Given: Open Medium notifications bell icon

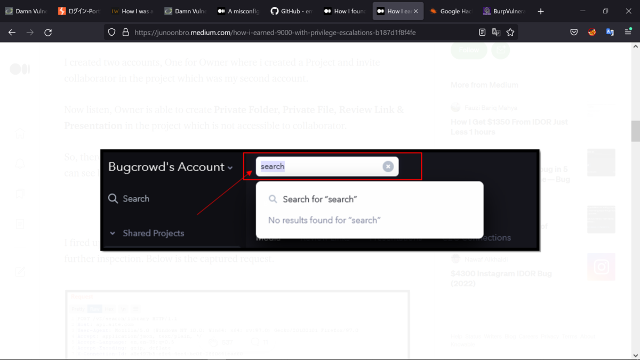Looking at the screenshot, I should coord(20,163).
